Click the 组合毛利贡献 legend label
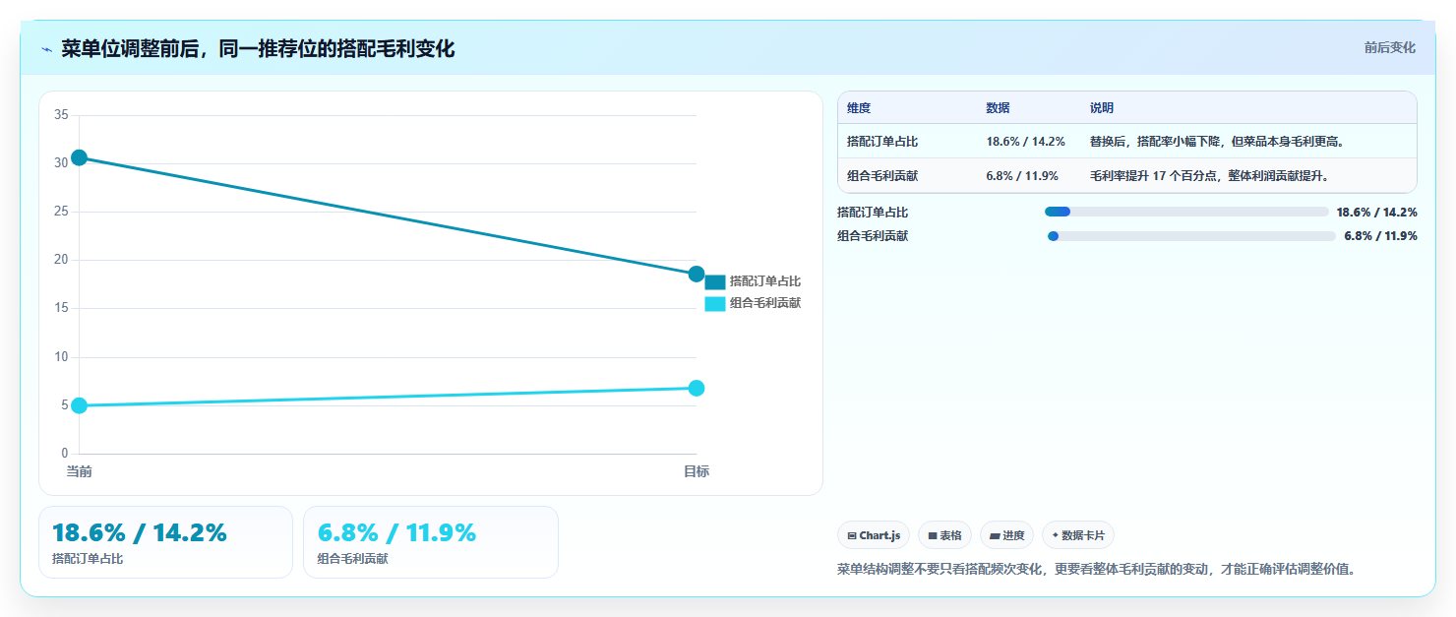 tap(765, 303)
